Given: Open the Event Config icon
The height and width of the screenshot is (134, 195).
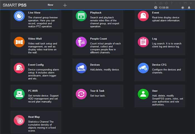Looking at the screenshot, I should (19, 68).
